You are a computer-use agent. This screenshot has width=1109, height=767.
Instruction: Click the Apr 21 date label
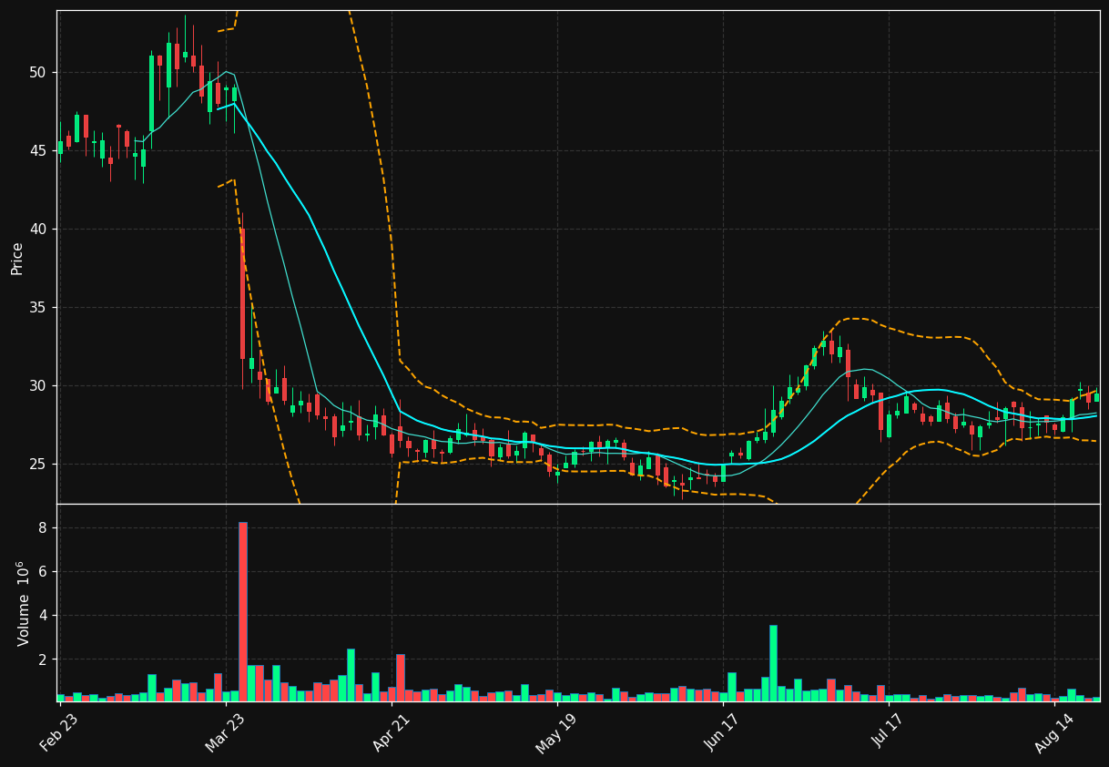(x=390, y=733)
